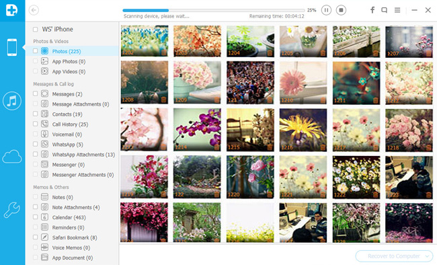Delete photo 1215 using its trash icon
This screenshot has height=265, width=437.
270,147
